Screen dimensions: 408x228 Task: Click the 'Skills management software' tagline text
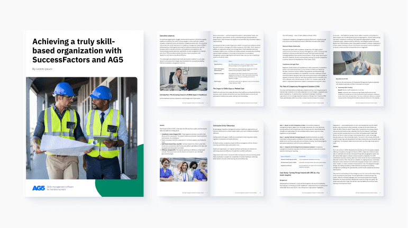pos(60,188)
